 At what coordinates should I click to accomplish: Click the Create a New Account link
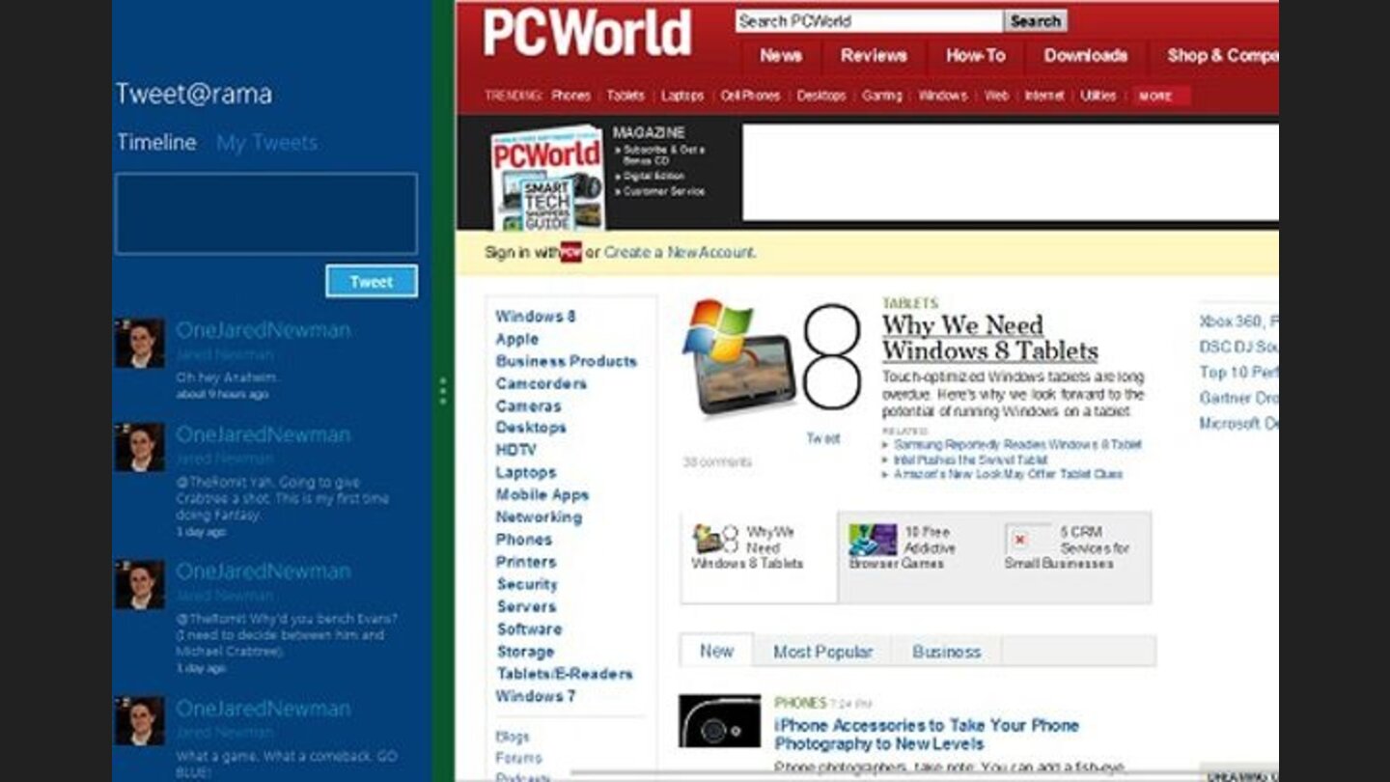pos(680,252)
